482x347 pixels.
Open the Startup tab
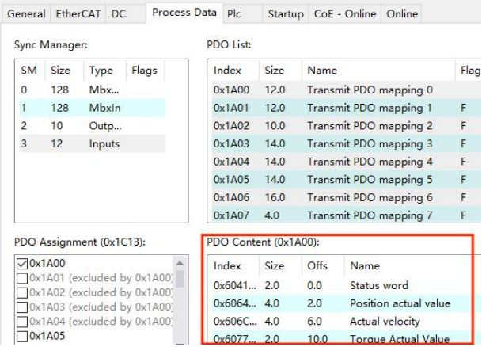pos(286,13)
